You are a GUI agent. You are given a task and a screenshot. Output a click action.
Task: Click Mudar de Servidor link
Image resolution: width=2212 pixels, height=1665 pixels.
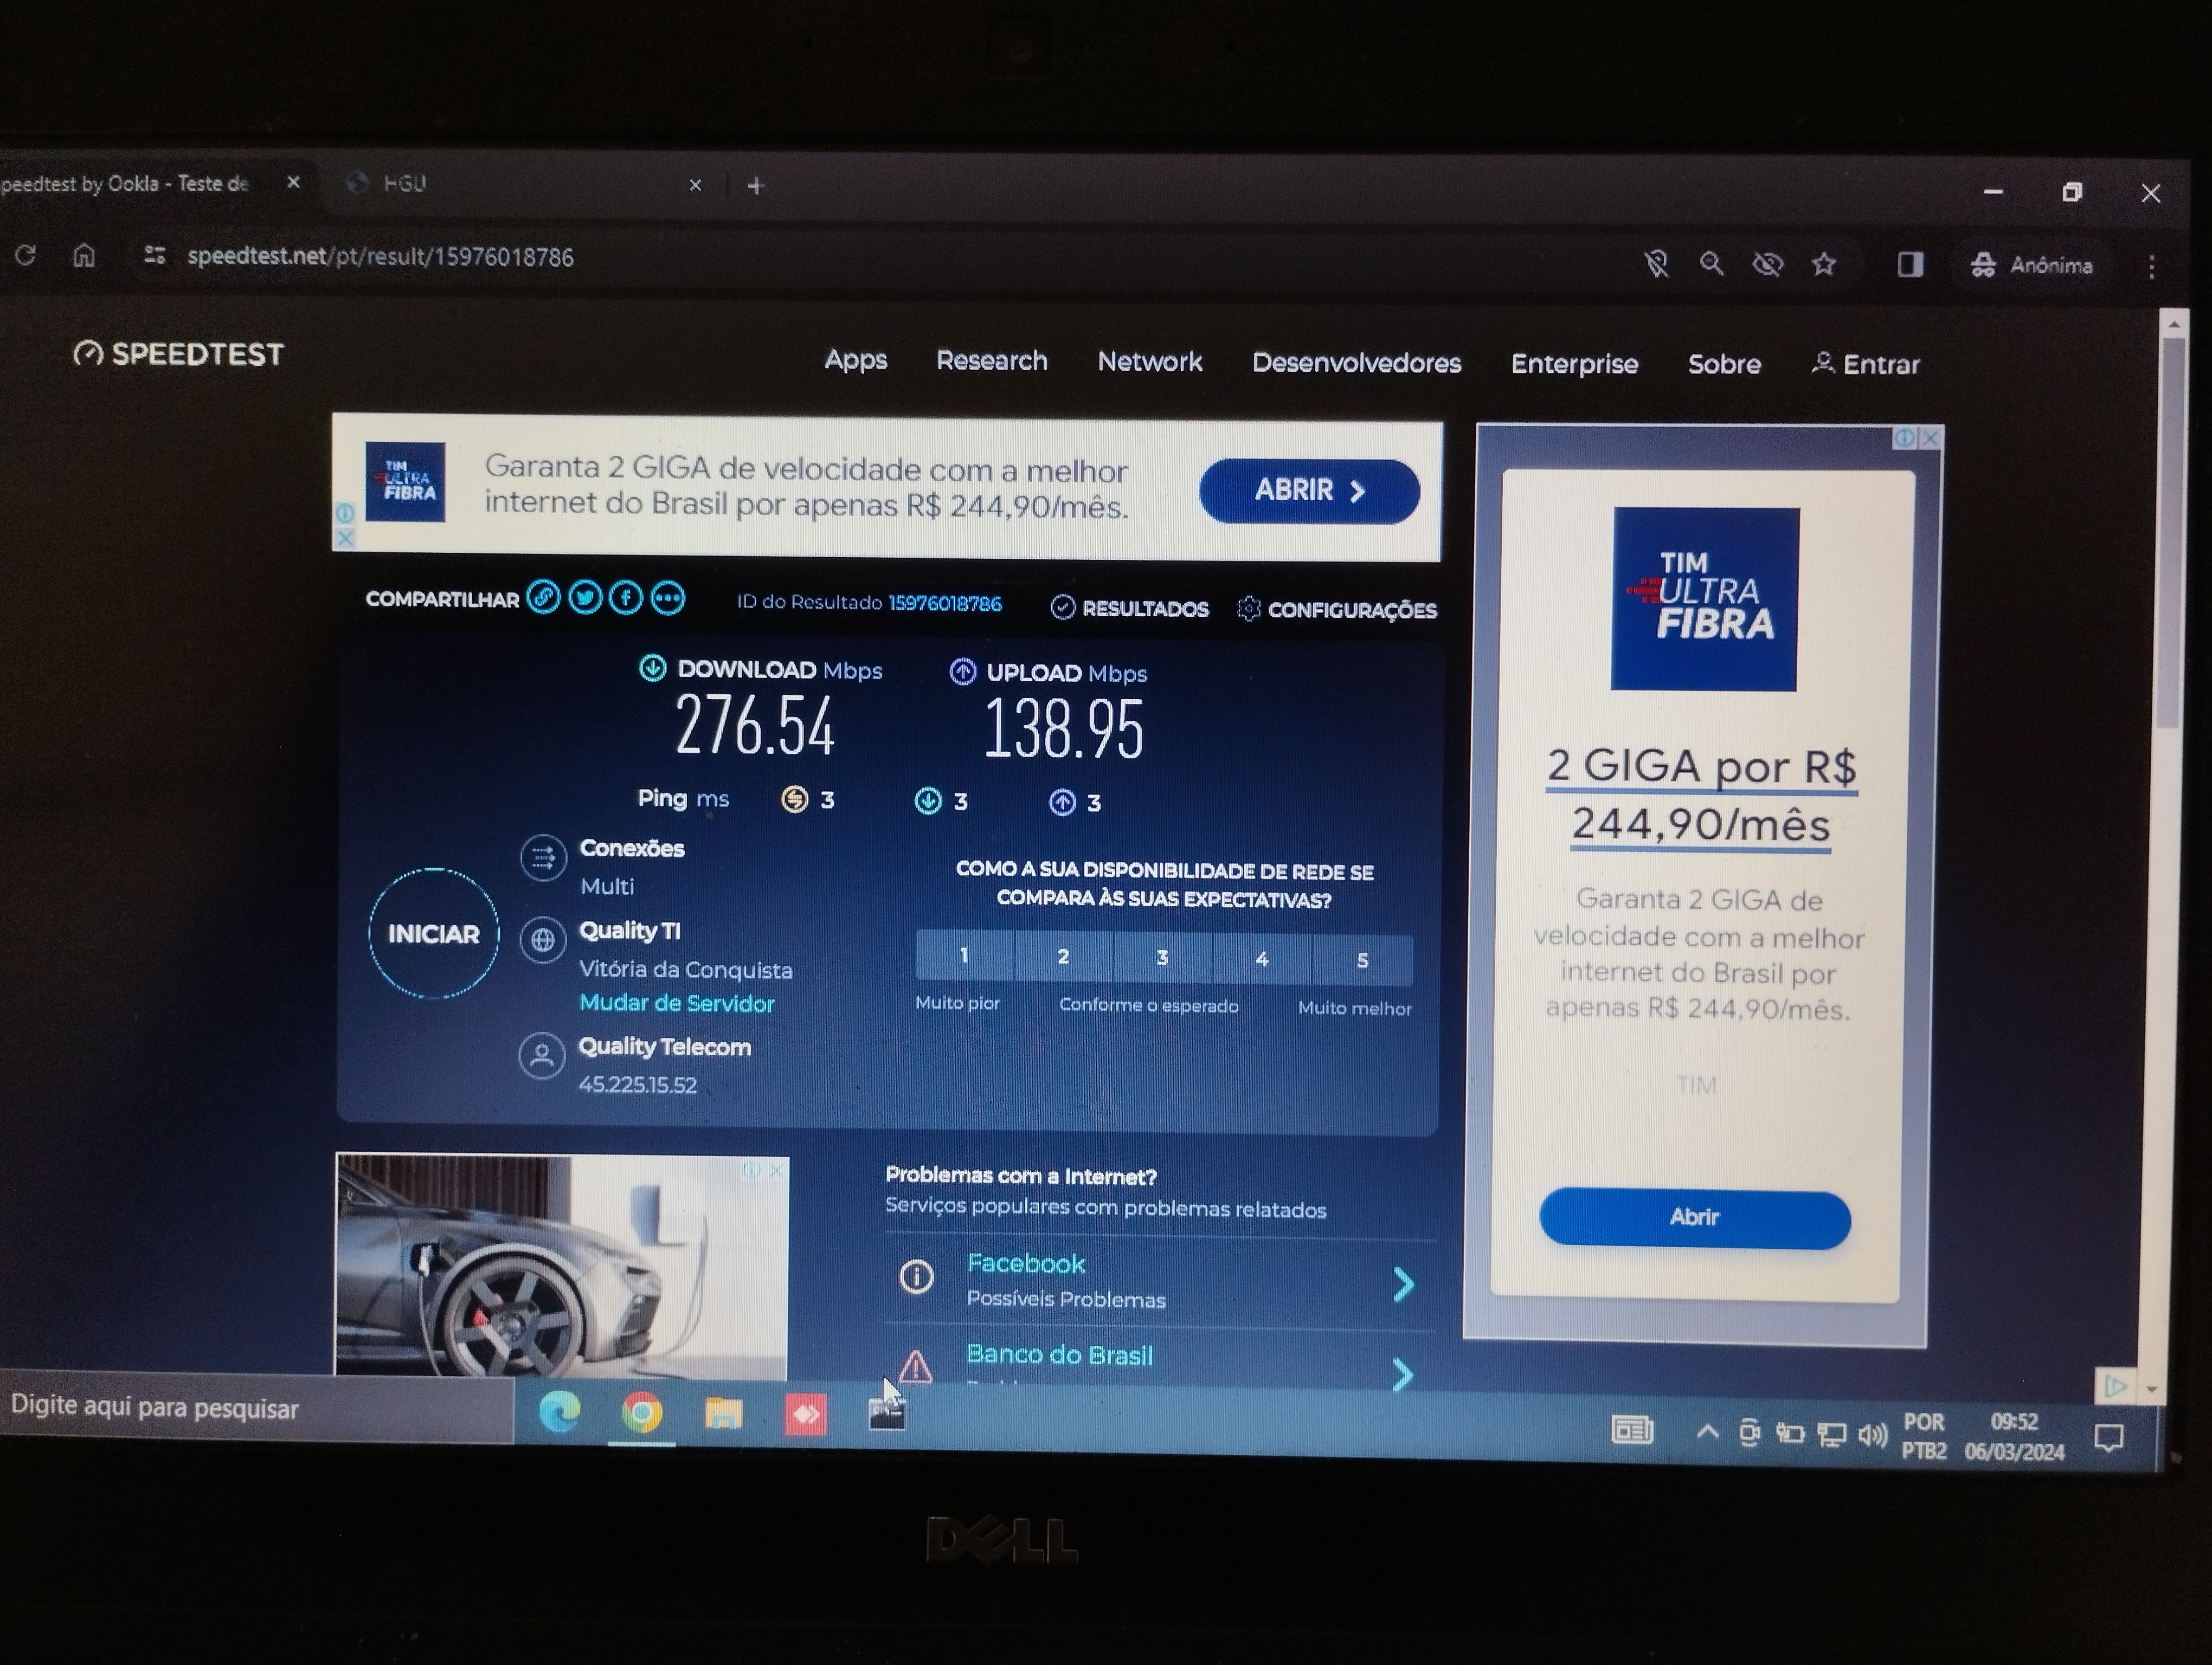click(x=677, y=1003)
